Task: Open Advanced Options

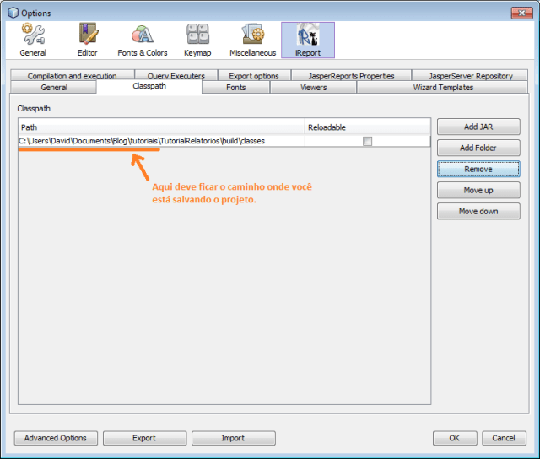Action: [56, 438]
